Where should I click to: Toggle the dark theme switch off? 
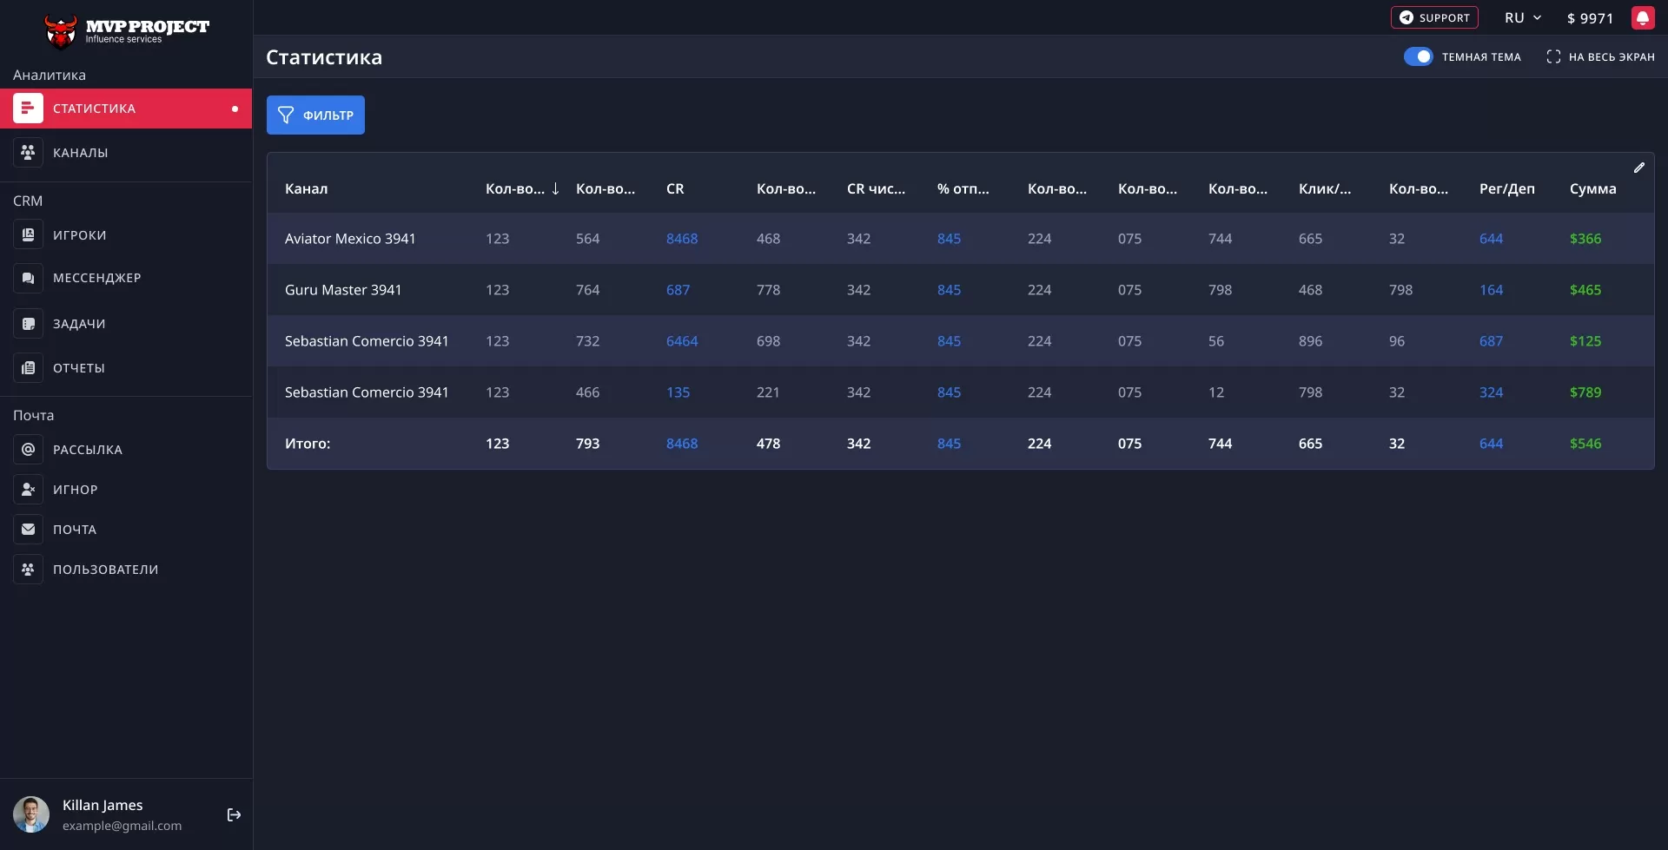point(1418,57)
